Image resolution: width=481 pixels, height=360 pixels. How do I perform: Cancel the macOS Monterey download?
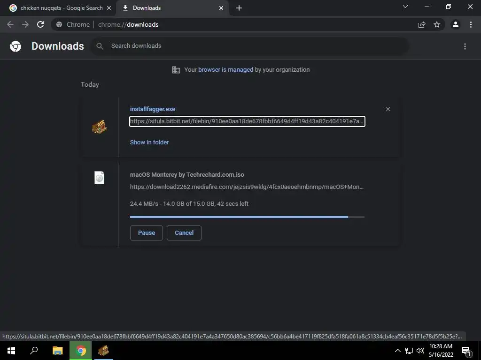pos(184,233)
